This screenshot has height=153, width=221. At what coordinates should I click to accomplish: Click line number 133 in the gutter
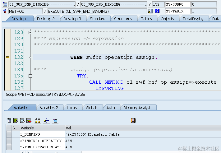19,63
